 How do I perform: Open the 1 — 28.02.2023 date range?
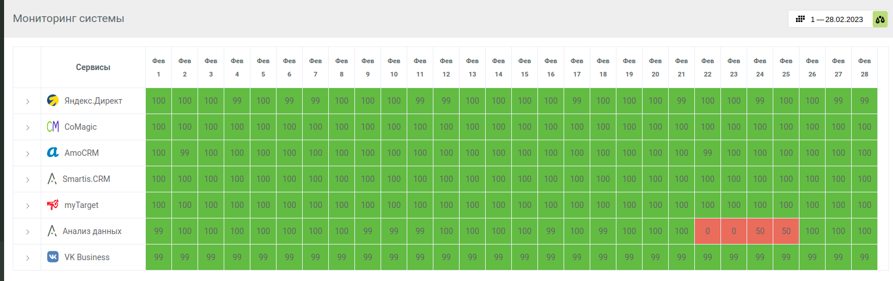click(837, 20)
